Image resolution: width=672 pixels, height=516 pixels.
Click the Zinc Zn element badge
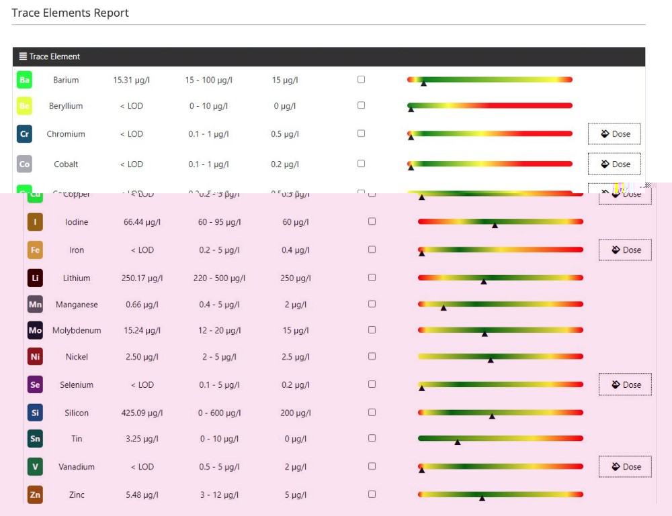coord(35,495)
